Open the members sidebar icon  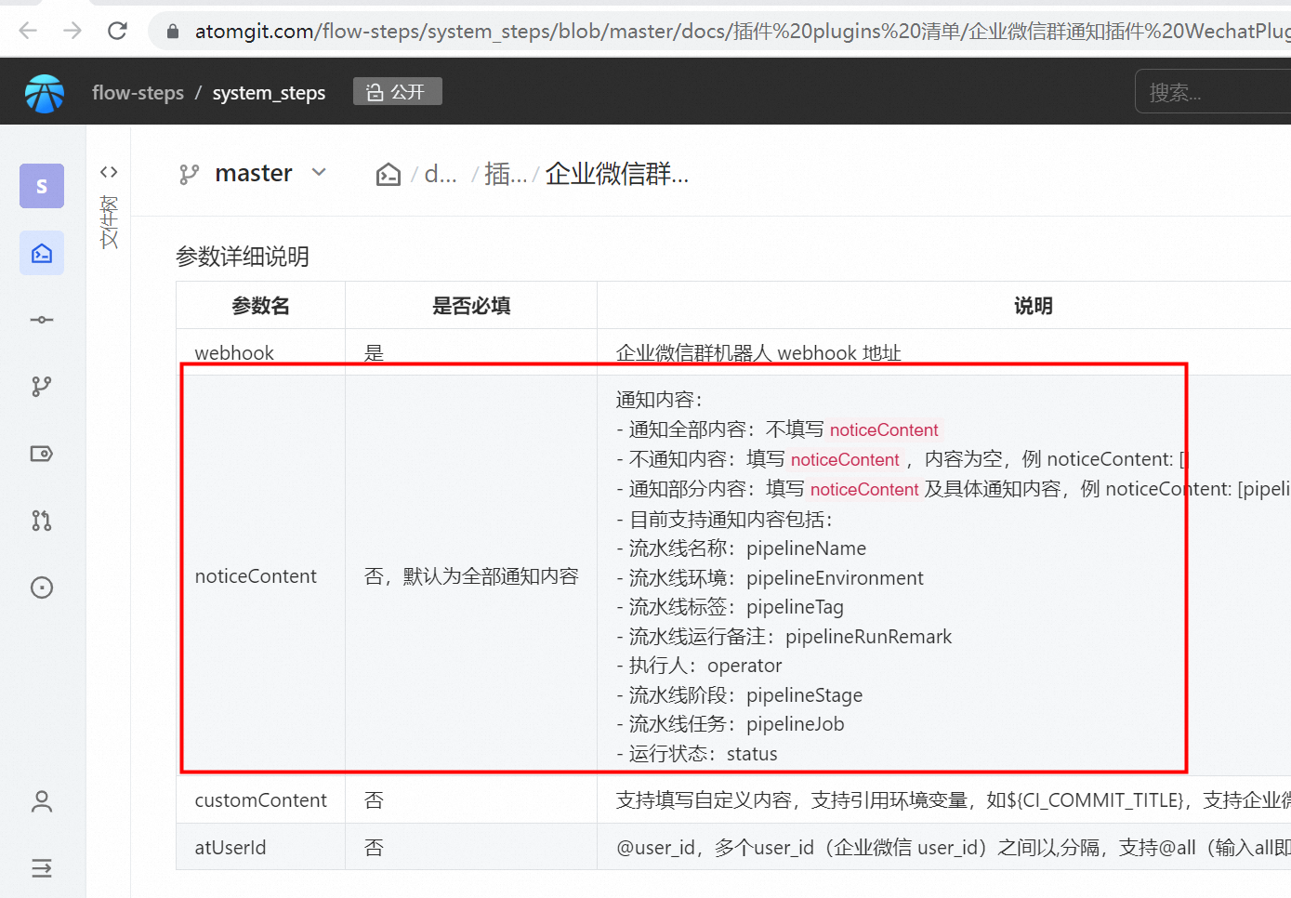[x=42, y=801]
